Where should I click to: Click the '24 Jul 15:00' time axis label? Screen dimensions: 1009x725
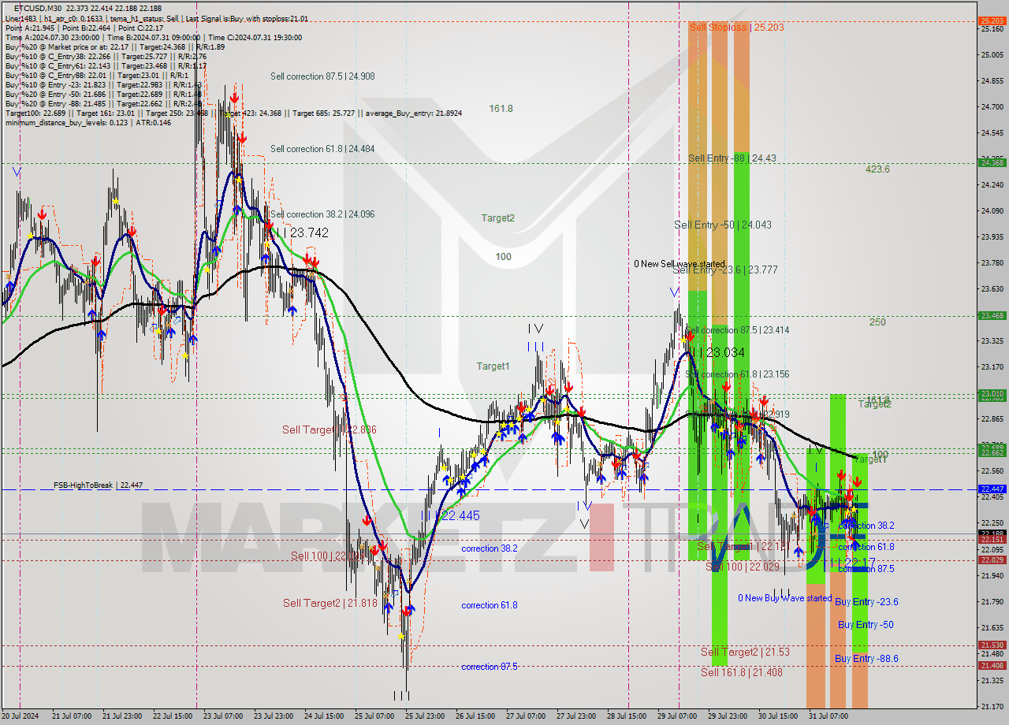click(324, 716)
